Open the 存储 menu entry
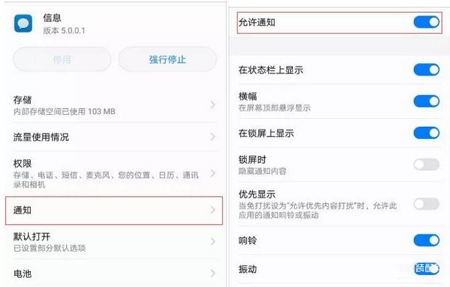This screenshot has width=450, height=287. 114,105
